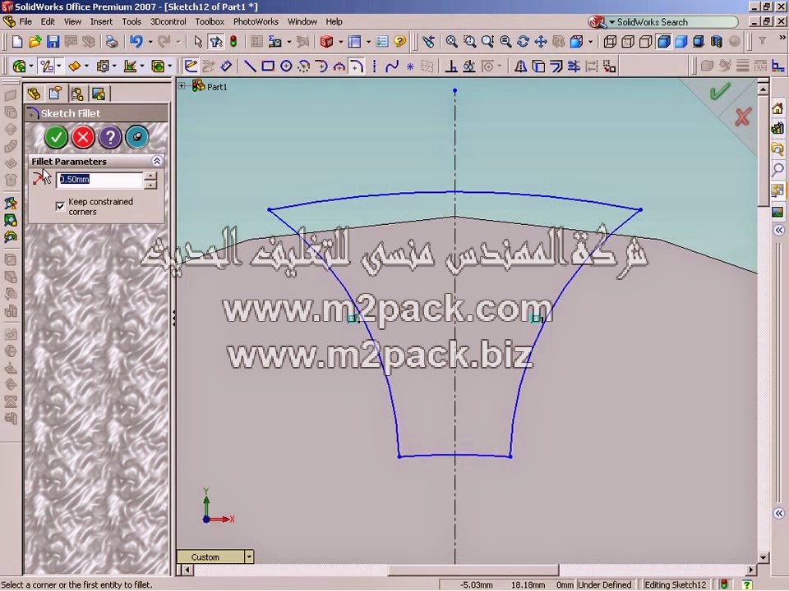789x591 pixels.
Task: Open the ConfigurationManager tab
Action: click(x=77, y=94)
